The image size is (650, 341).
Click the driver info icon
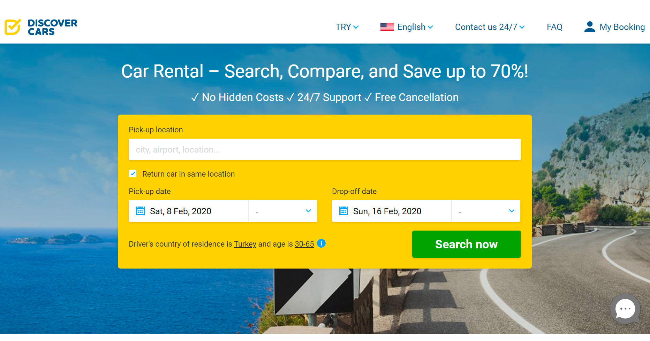[x=321, y=243]
